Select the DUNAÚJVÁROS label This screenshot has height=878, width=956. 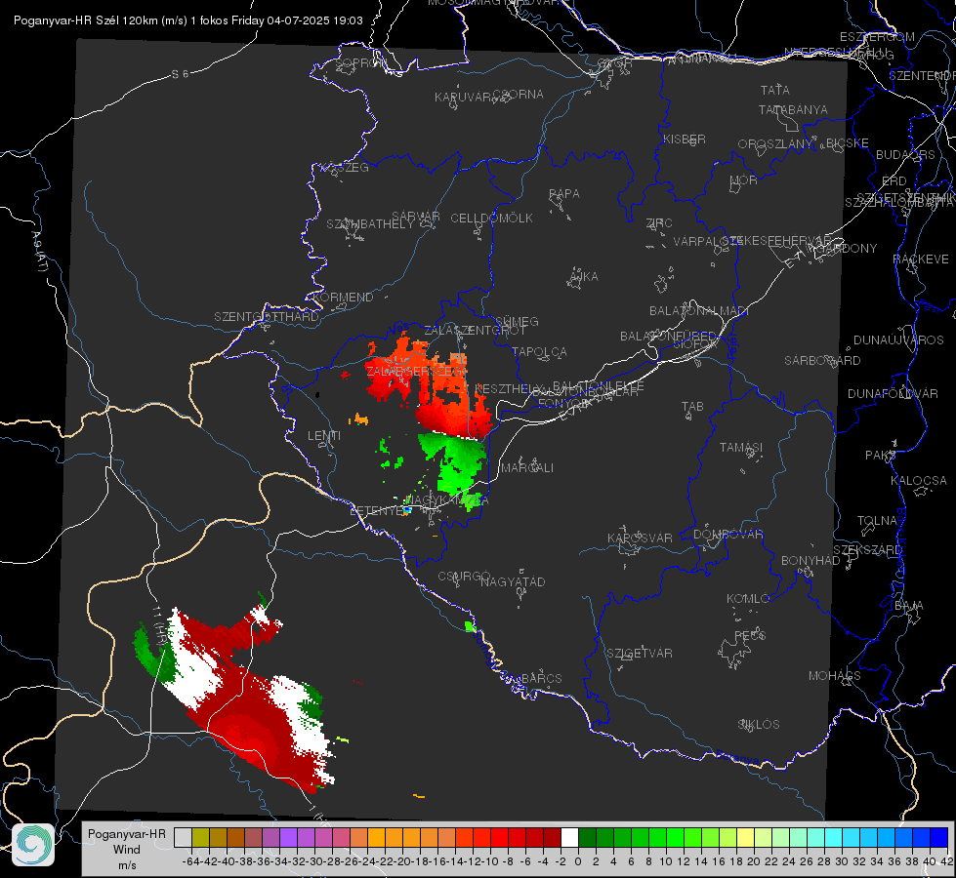click(x=898, y=340)
